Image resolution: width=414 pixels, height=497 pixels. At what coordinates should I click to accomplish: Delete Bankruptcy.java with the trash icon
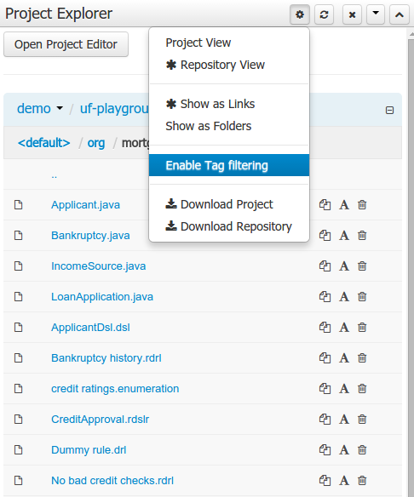pos(362,236)
